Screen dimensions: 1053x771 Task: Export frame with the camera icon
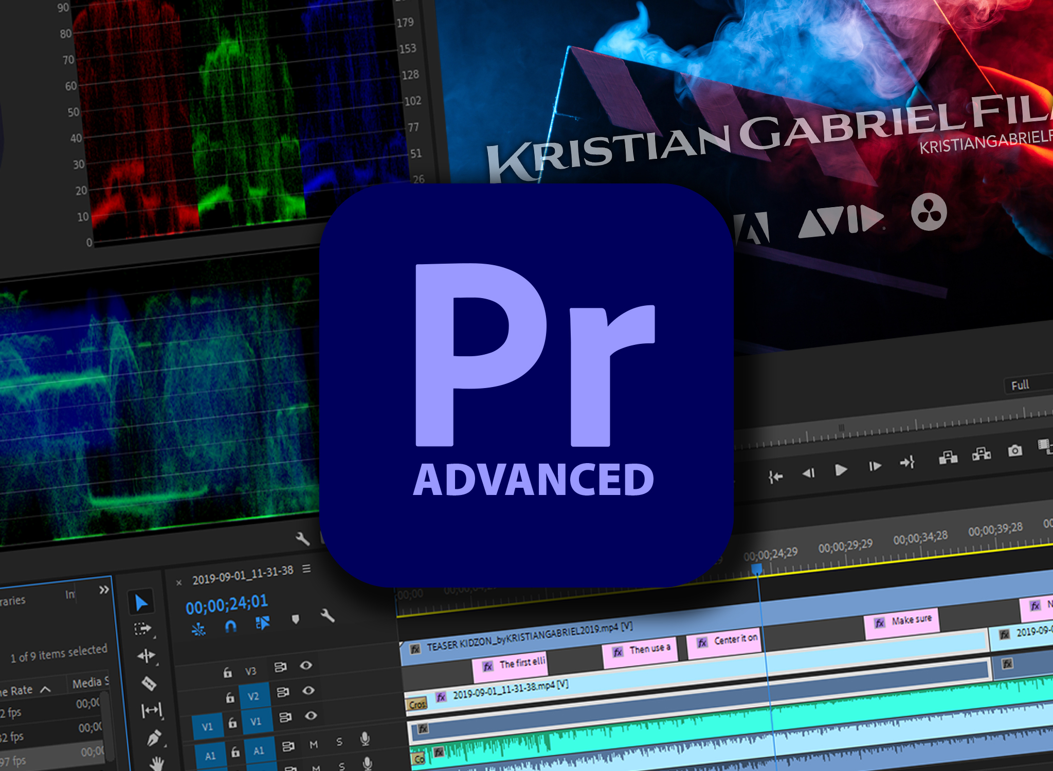1015,451
